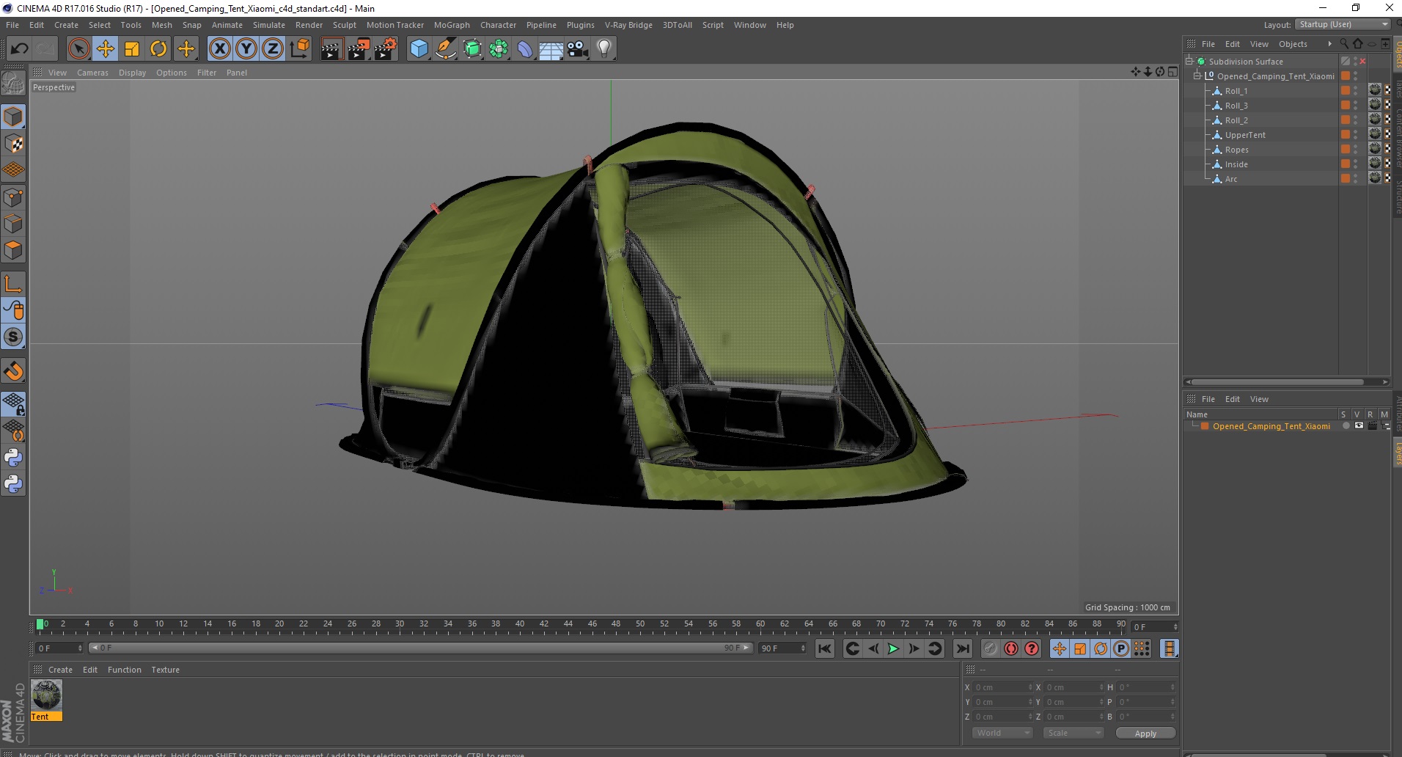This screenshot has width=1402, height=757.
Task: Add a camera object
Action: point(578,49)
